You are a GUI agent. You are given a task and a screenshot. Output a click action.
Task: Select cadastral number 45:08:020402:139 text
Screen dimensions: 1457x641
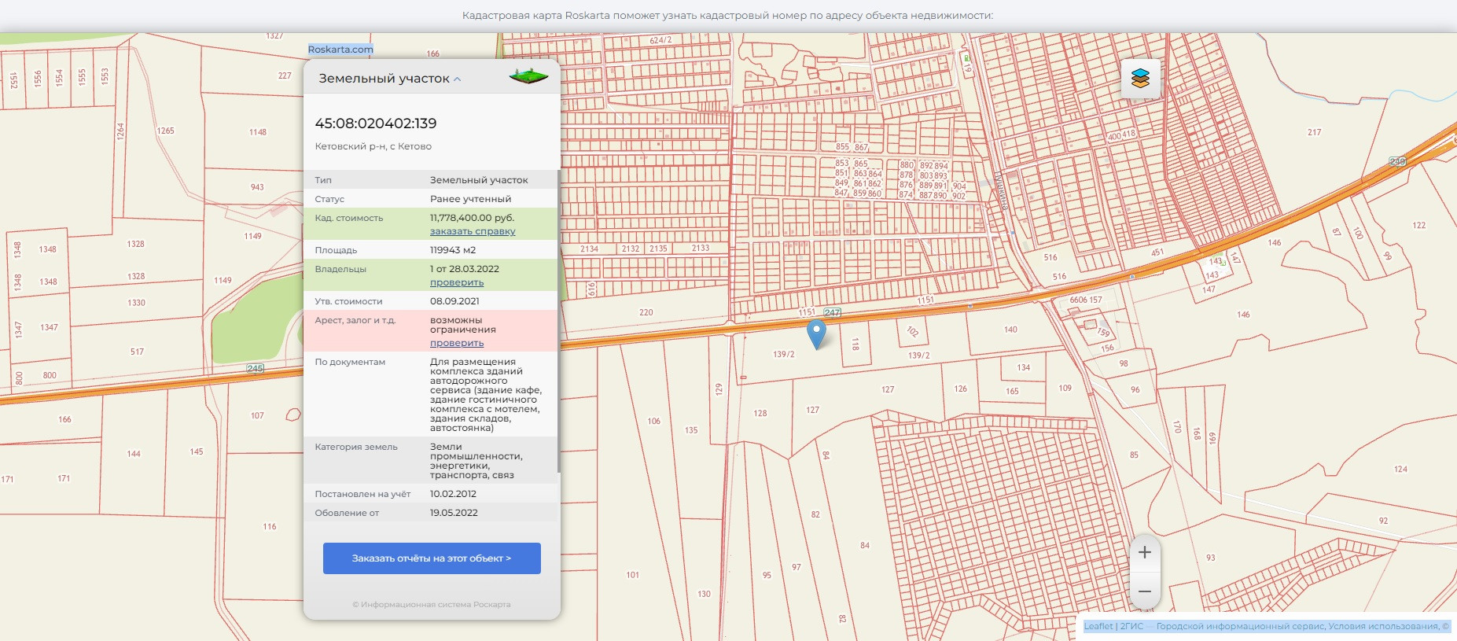tap(376, 123)
